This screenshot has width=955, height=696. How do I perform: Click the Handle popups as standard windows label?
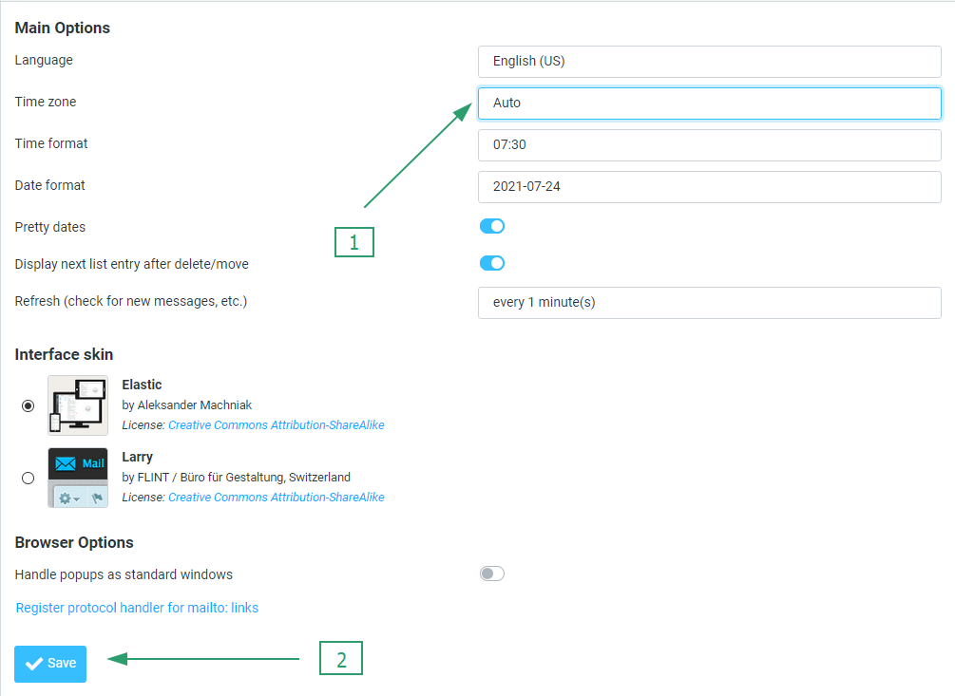pyautogui.click(x=124, y=574)
